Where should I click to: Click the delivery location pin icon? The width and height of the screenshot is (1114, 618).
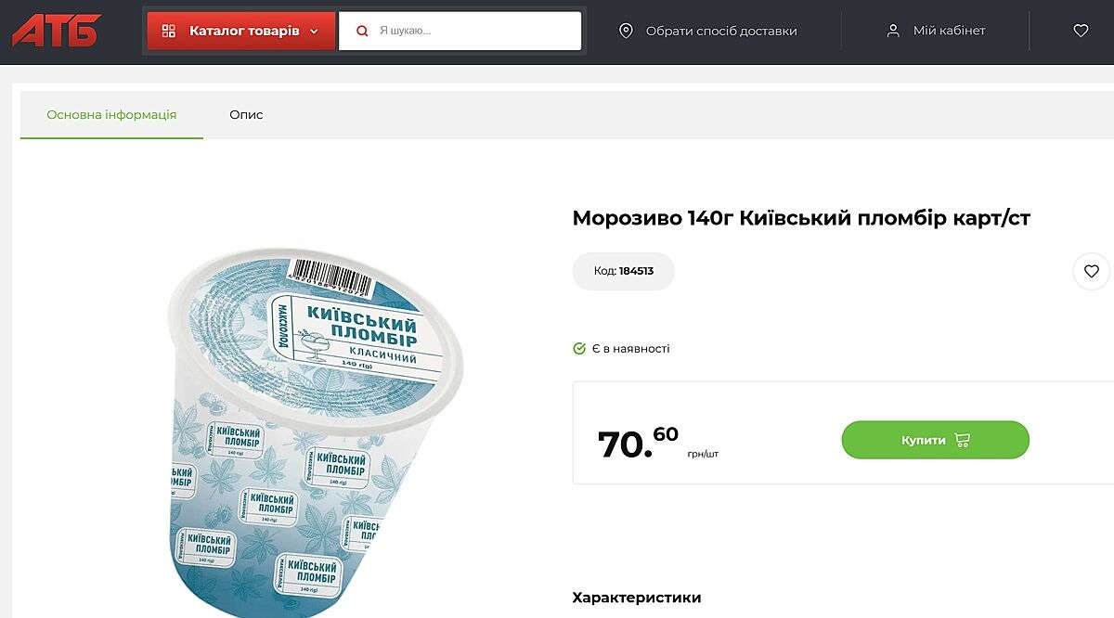pos(627,31)
